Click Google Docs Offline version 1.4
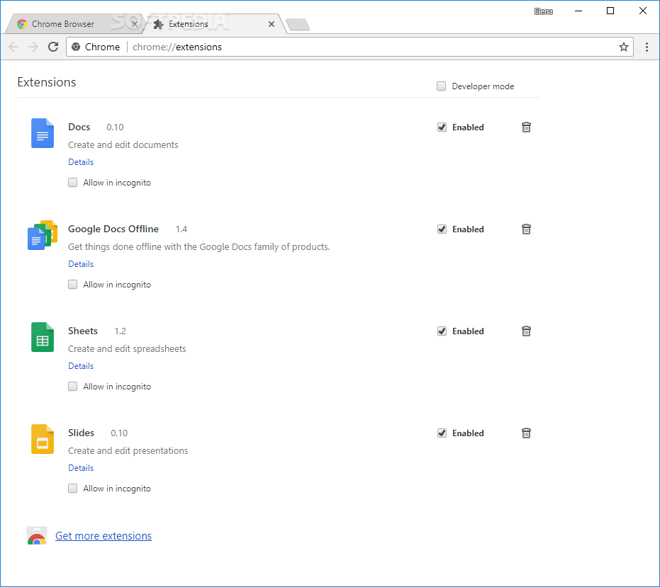This screenshot has width=660, height=587. (x=181, y=229)
